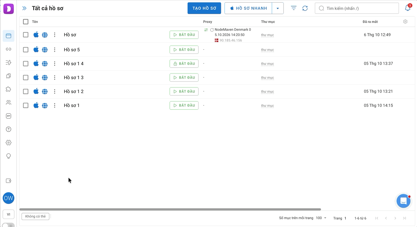The height and width of the screenshot is (227, 417).
Task: Click the TẠO HỒ SƠ button
Action: click(204, 8)
